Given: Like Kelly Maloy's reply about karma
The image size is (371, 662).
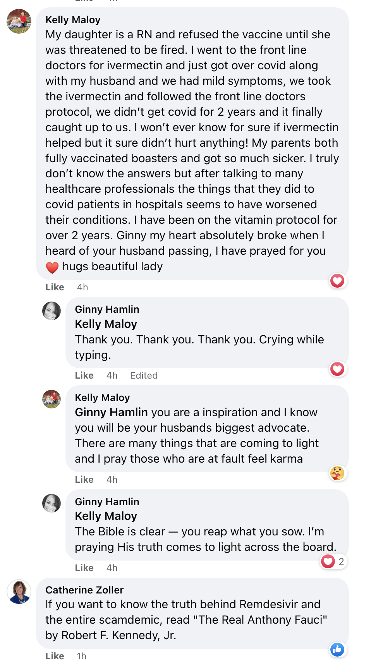Looking at the screenshot, I should 84,480.
